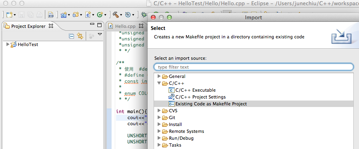Screen dimensions: 359x149
Task: Click Collapse All in Project Explorer
Action: (x=72, y=36)
